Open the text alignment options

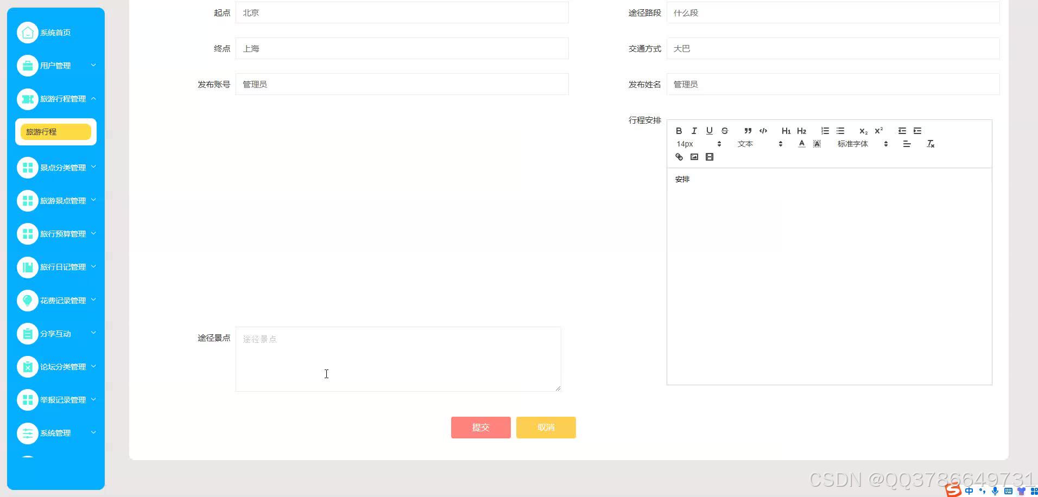pos(907,144)
